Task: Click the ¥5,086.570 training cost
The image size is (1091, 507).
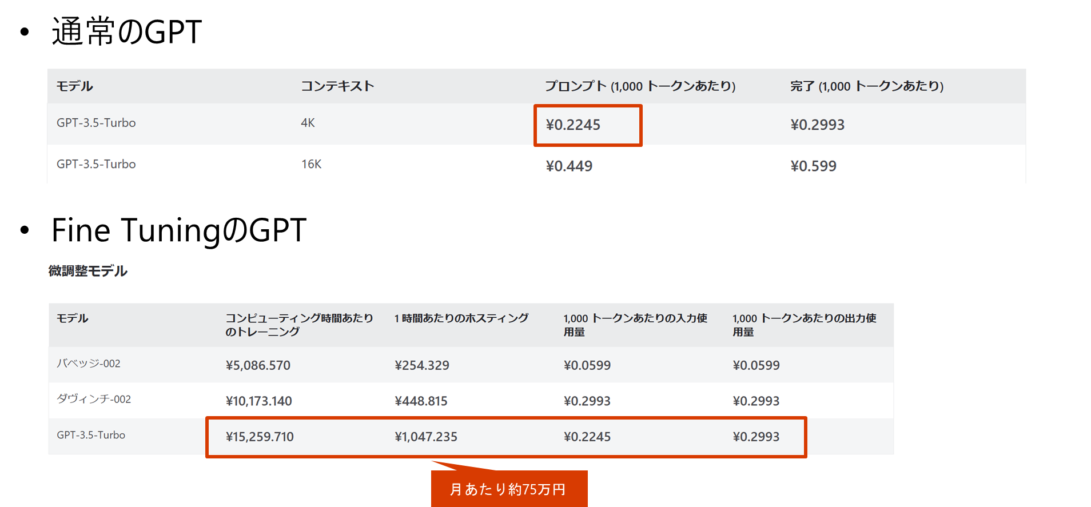Action: pos(258,365)
